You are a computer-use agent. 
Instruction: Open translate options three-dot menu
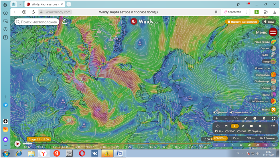(247, 12)
